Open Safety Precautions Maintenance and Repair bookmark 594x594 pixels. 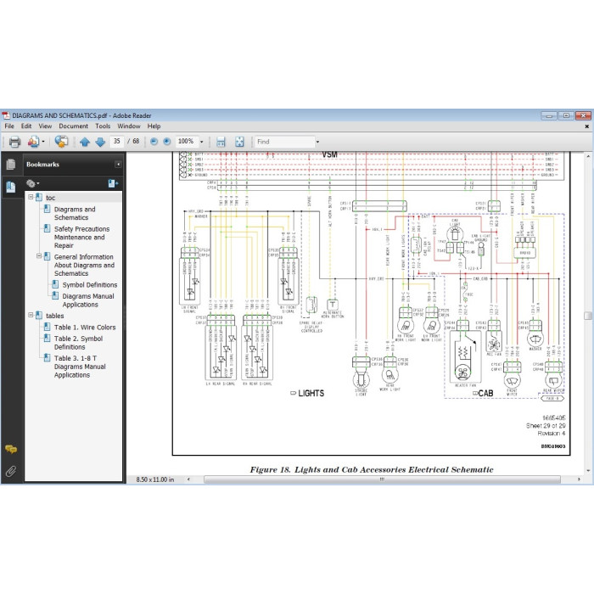click(x=81, y=237)
